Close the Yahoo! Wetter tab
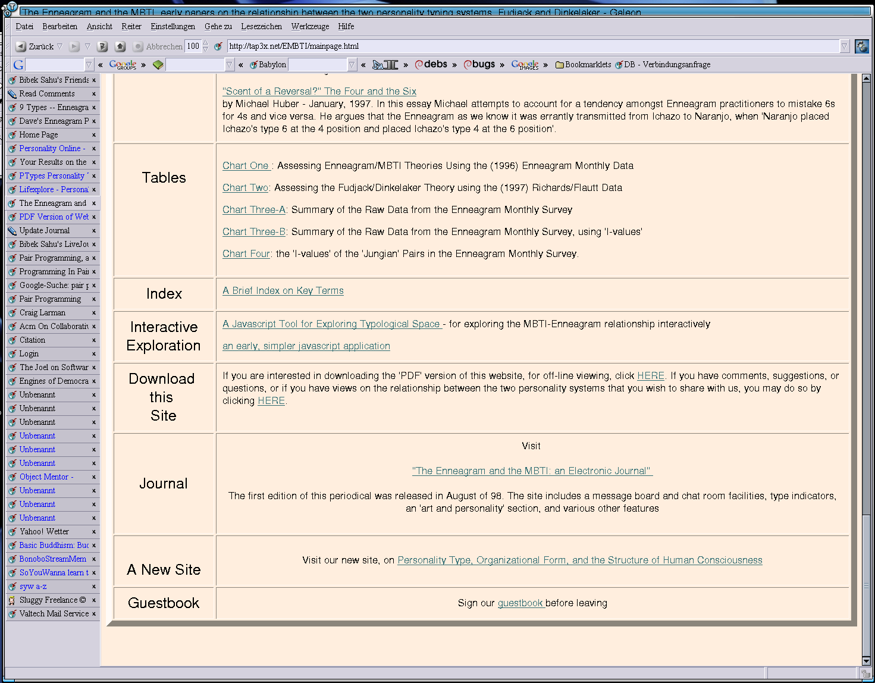The width and height of the screenshot is (875, 683). 94,532
